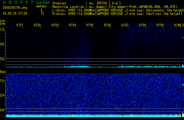Select the Receiving Location Aomori City line
184x120 pixels.
[x=115, y=7]
